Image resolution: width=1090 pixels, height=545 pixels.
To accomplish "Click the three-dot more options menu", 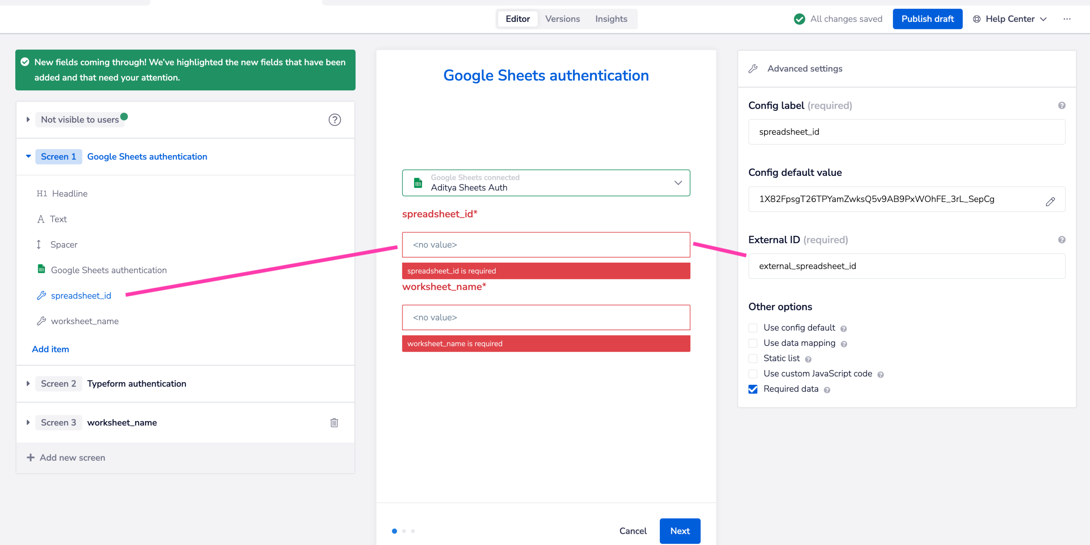I will click(x=1067, y=19).
